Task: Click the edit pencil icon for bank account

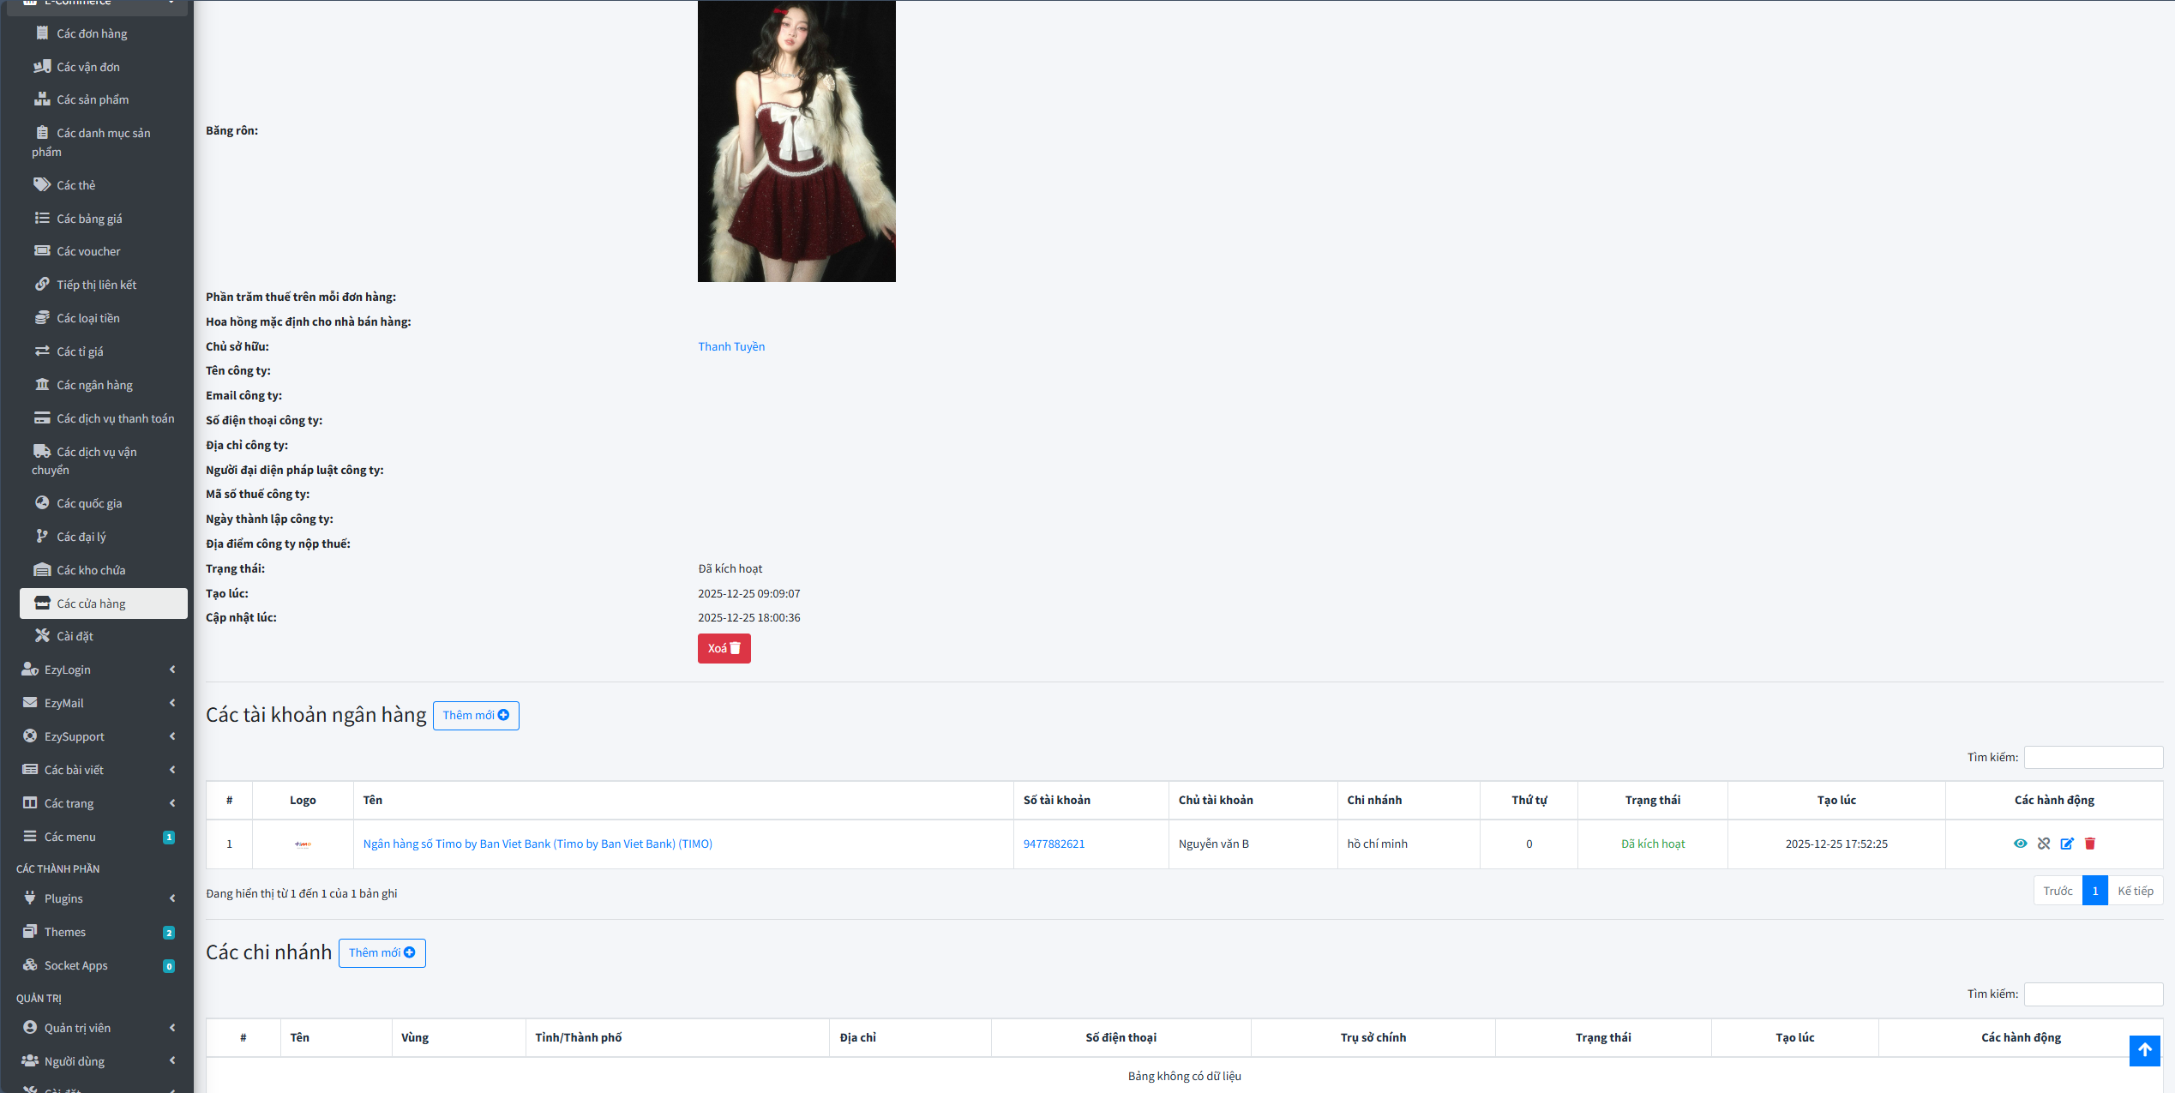Action: point(2067,844)
